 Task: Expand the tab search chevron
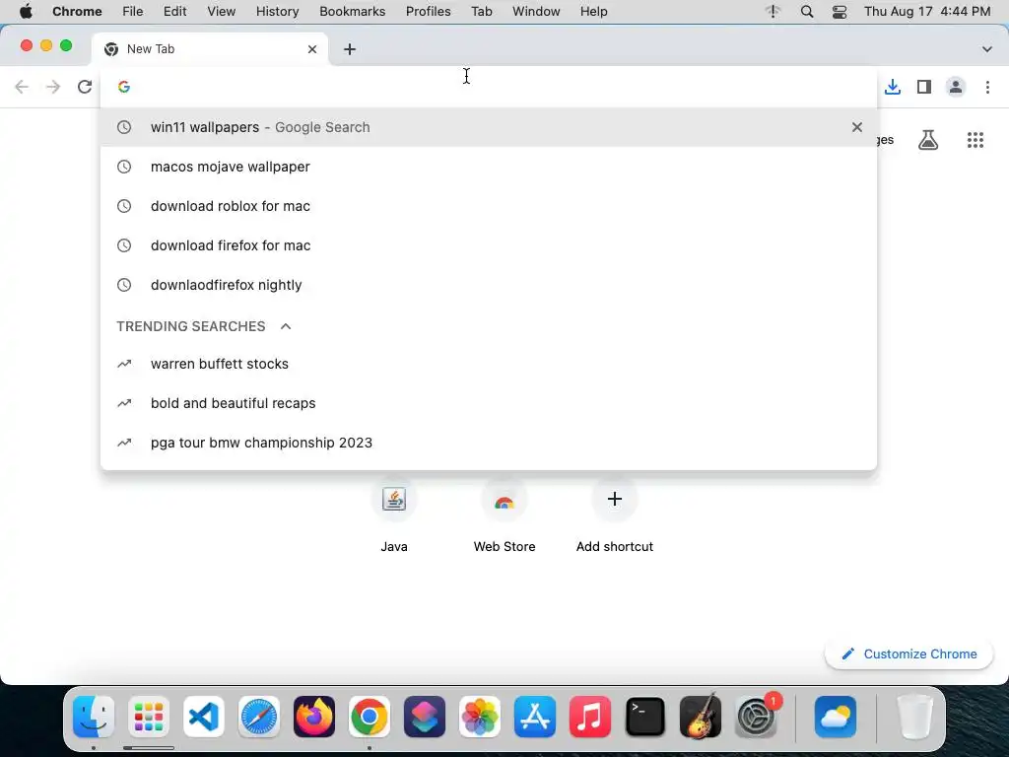[x=986, y=49]
